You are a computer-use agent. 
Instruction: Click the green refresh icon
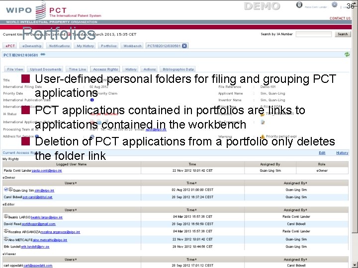(347, 55)
